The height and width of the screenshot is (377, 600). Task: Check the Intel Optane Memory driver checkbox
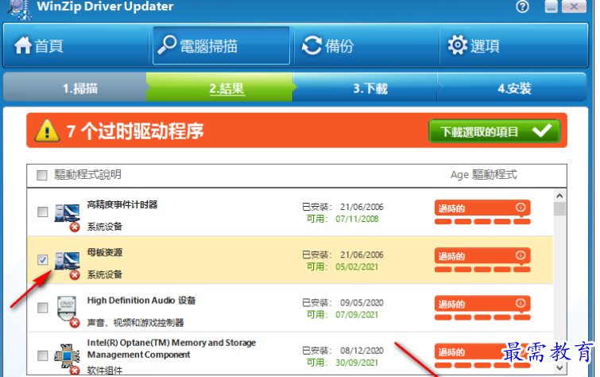tap(42, 356)
